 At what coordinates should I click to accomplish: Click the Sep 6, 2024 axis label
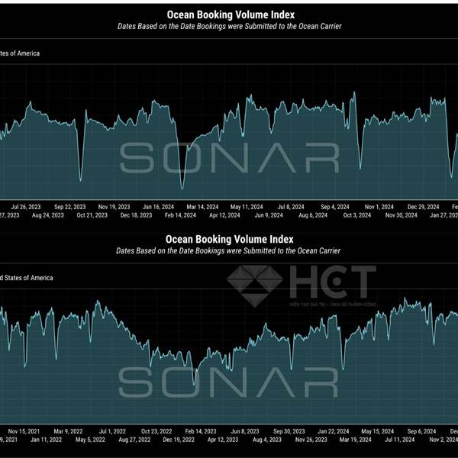(421, 431)
